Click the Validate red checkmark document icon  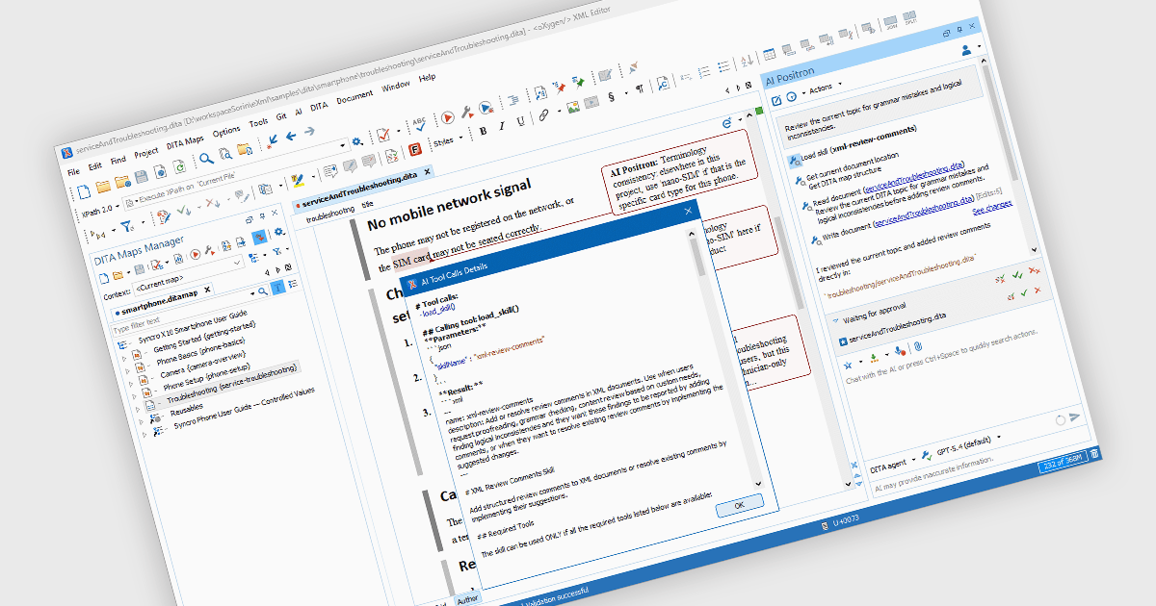pyautogui.click(x=383, y=135)
